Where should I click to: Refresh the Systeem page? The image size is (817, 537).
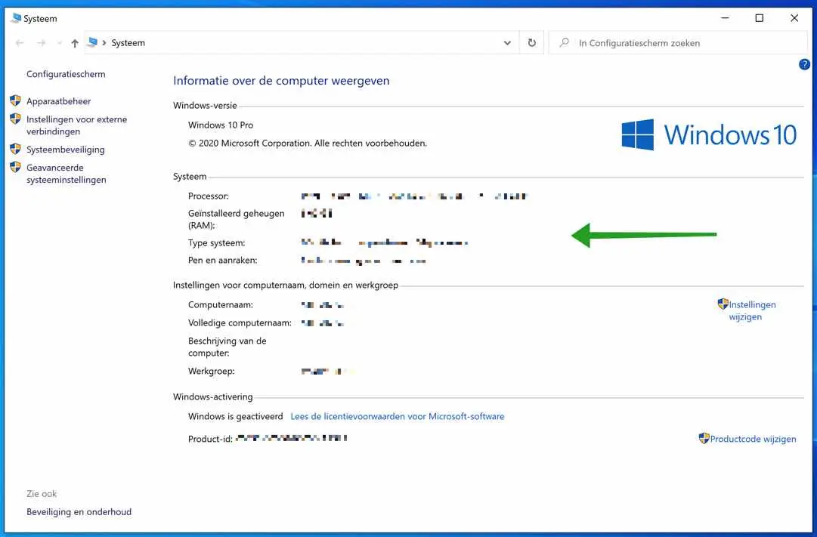point(531,43)
